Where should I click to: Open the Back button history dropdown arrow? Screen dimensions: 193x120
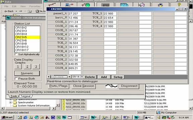point(16,11)
